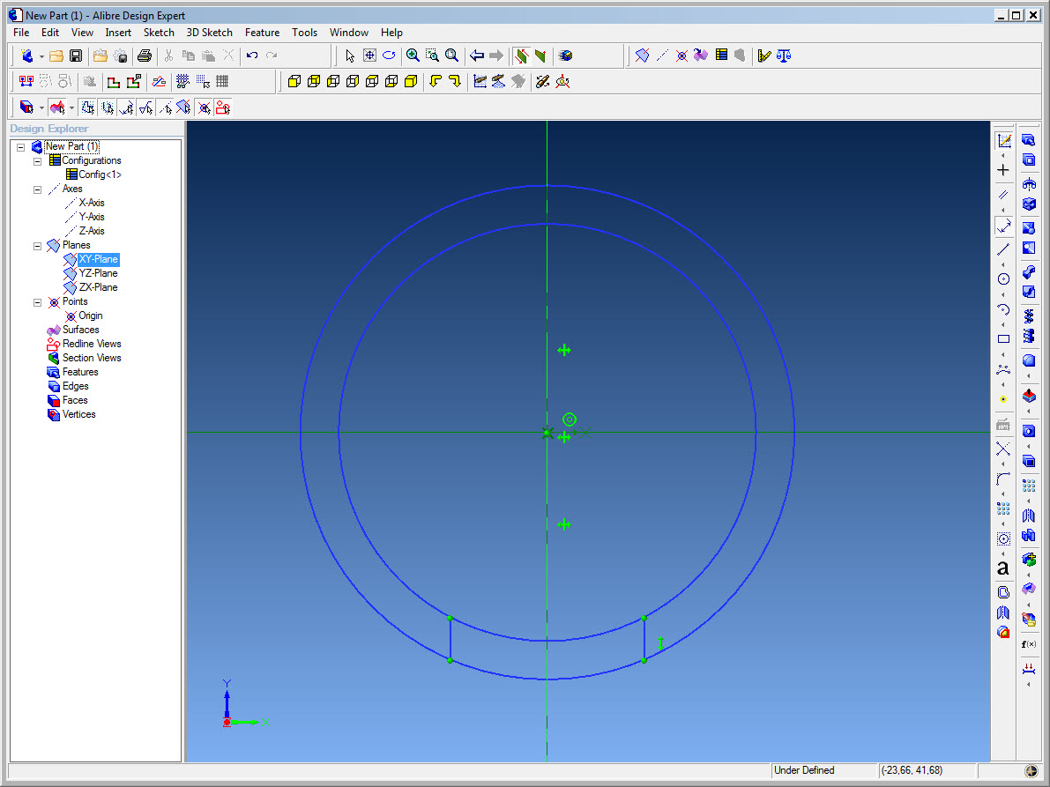The image size is (1050, 787).
Task: Select the sketch Text tool
Action: [x=1002, y=568]
